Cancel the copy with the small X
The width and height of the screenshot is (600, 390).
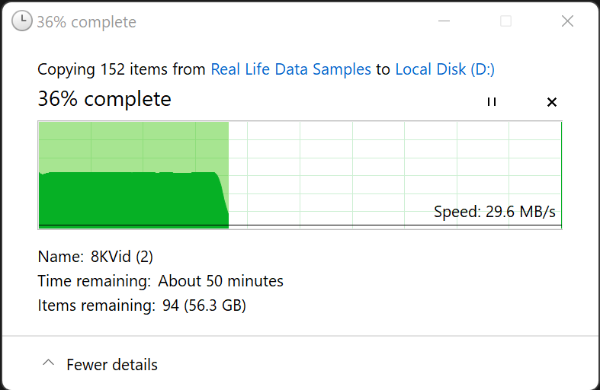552,102
